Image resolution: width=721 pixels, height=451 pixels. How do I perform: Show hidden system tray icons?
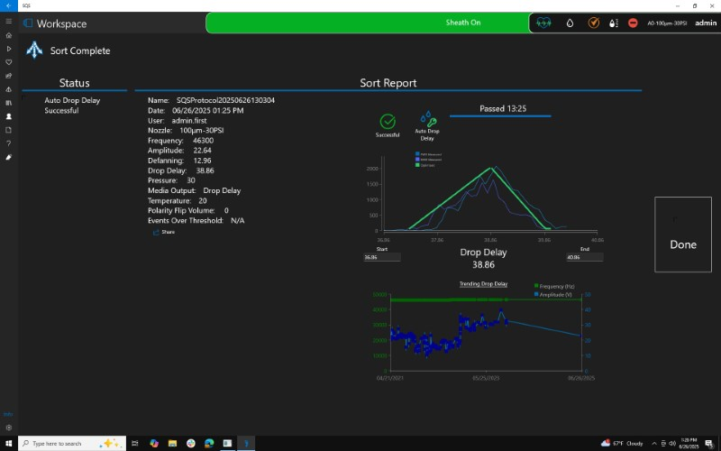click(654, 443)
